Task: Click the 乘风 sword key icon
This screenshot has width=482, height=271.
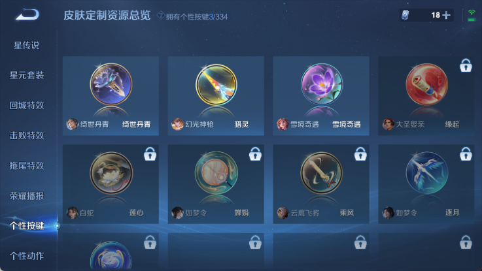Action: (x=322, y=173)
